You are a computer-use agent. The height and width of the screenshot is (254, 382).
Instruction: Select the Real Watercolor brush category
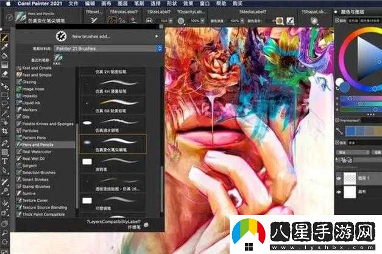point(45,152)
